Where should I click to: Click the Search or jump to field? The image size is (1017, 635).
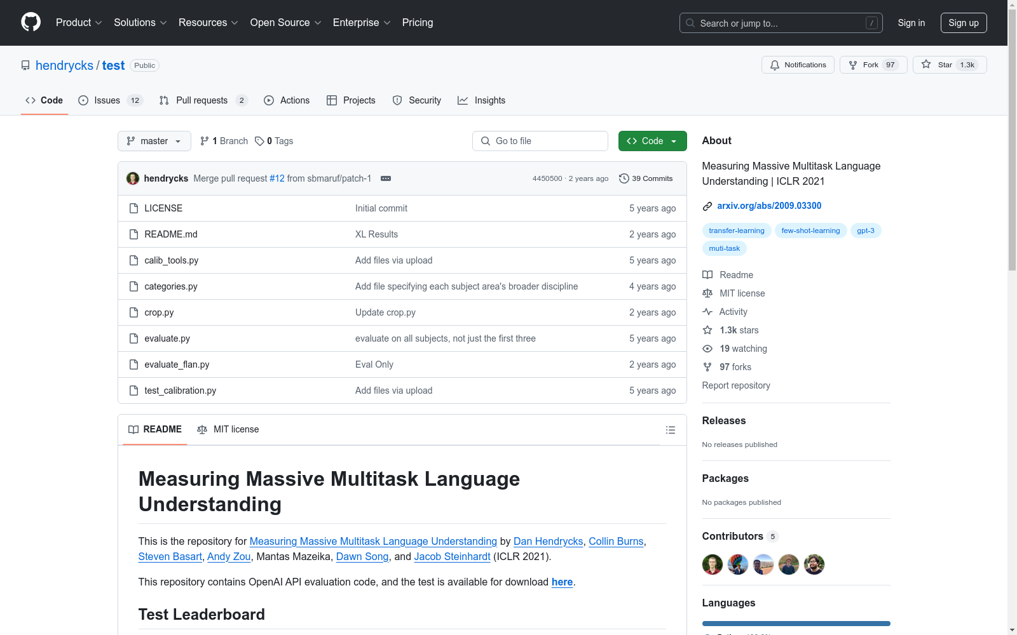(781, 23)
